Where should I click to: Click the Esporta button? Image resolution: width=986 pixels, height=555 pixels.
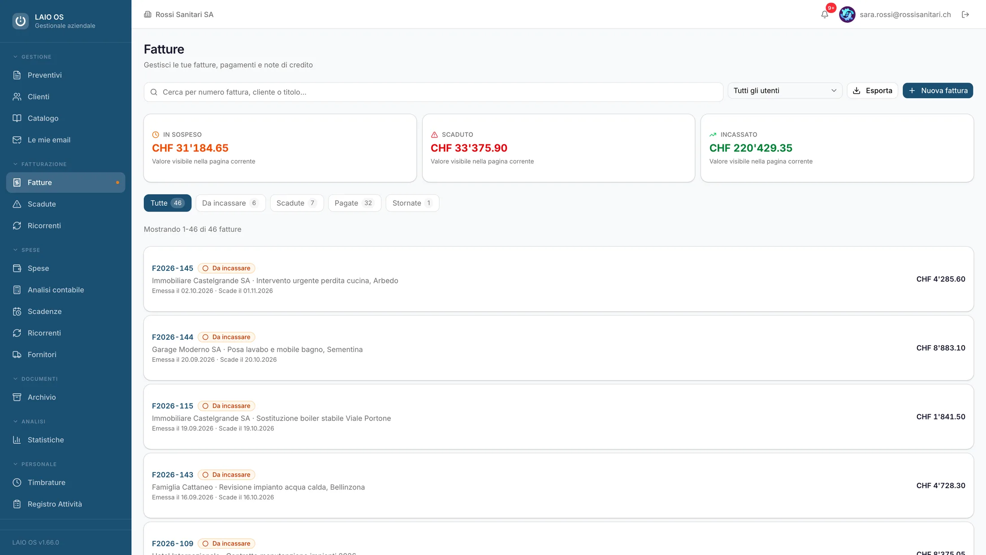tap(872, 91)
